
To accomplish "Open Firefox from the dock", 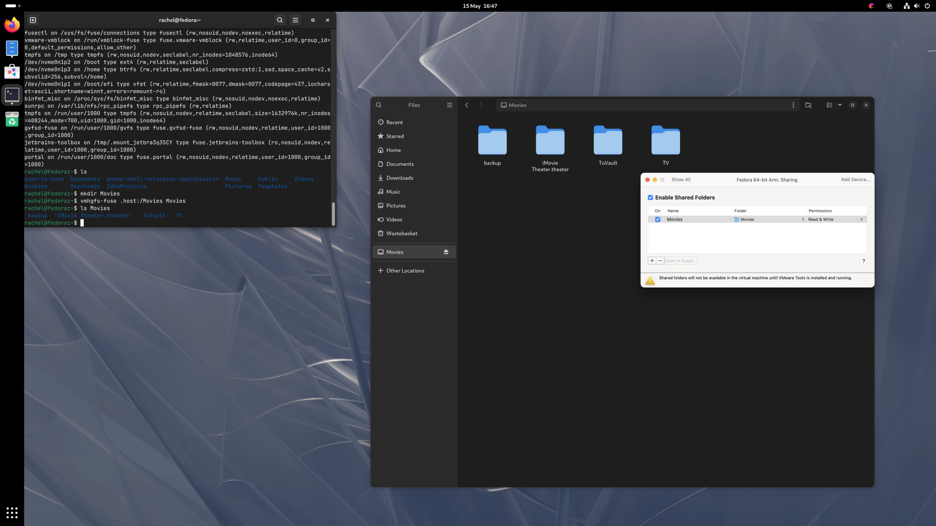I will [12, 25].
